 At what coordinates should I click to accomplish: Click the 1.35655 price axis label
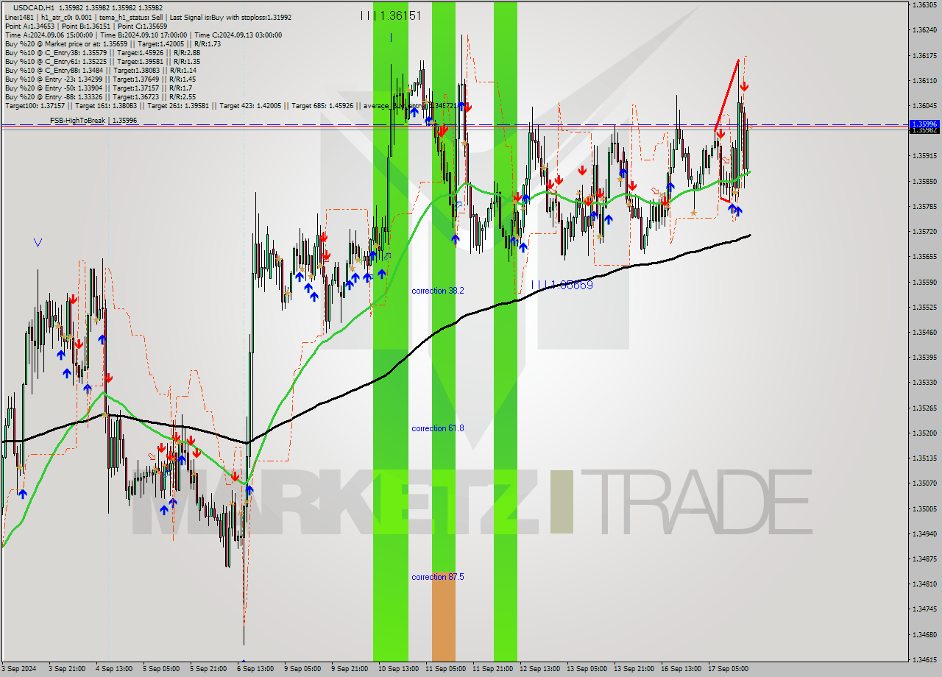(x=924, y=257)
